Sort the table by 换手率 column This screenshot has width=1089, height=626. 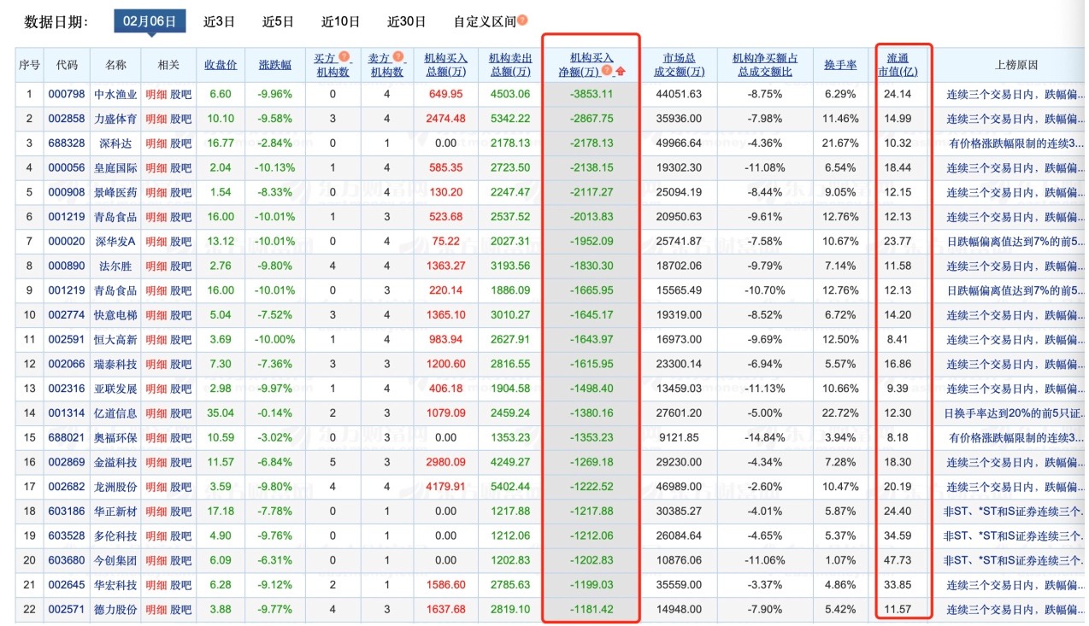[840, 65]
